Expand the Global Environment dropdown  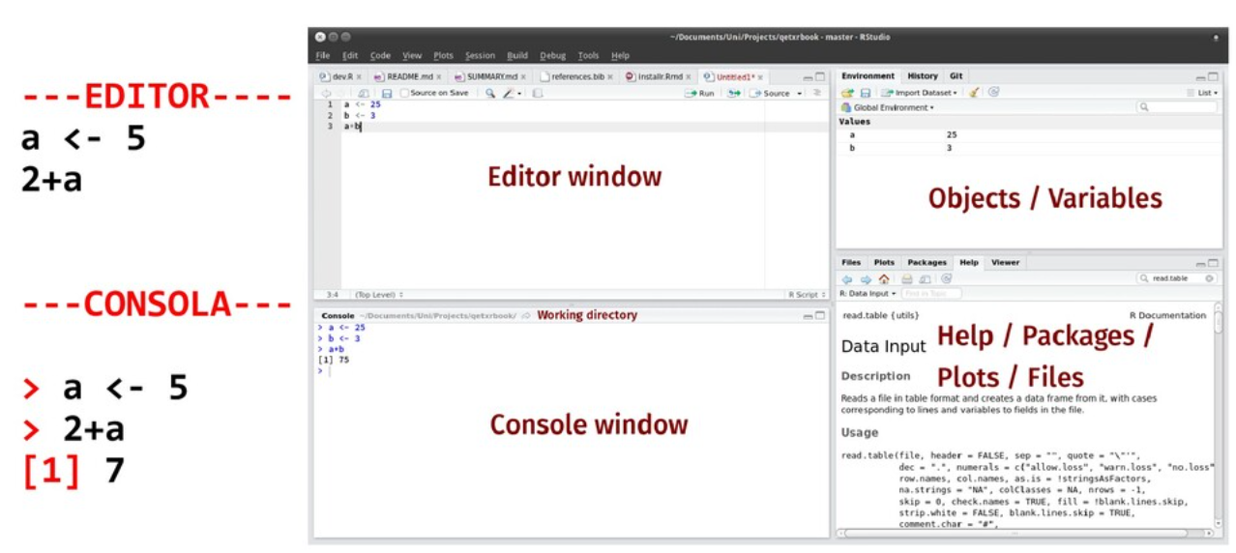(888, 108)
